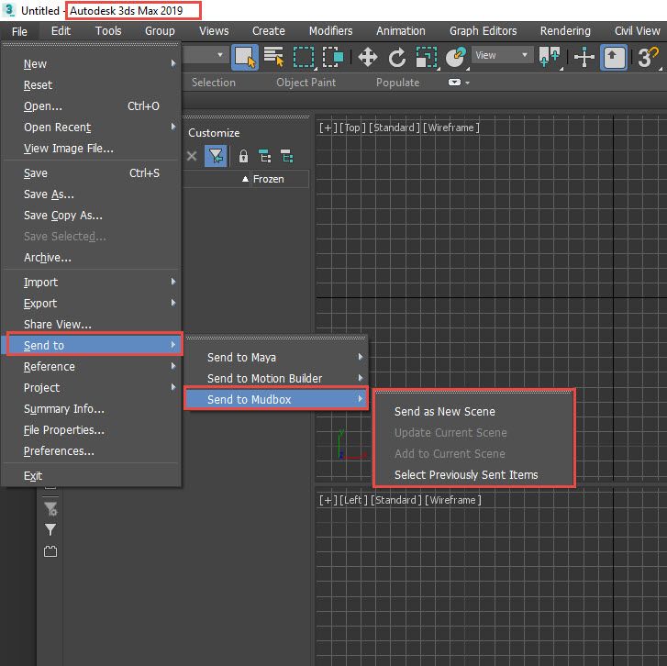Open the Rendering menu
This screenshot has width=667, height=666.
565,31
